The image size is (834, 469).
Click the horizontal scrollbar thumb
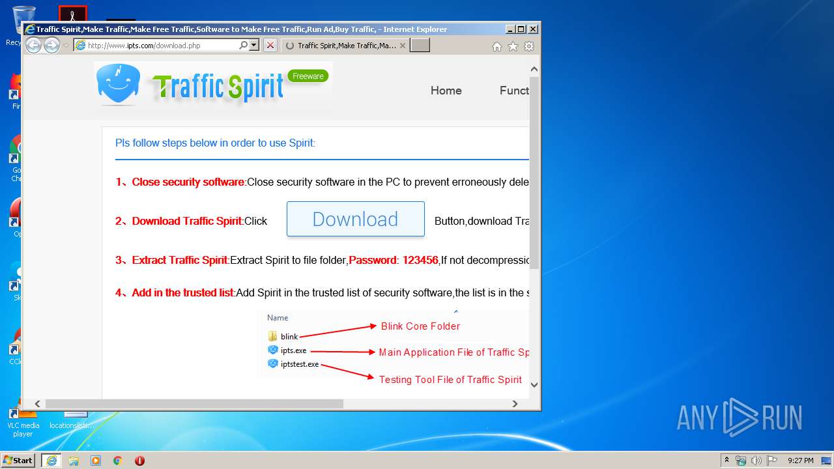pos(194,404)
